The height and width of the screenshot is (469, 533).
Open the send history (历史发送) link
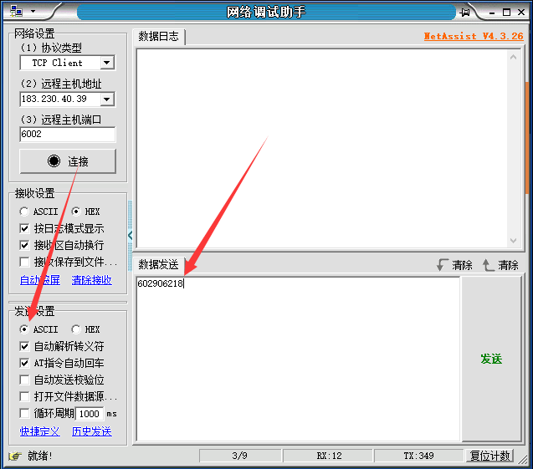(92, 431)
